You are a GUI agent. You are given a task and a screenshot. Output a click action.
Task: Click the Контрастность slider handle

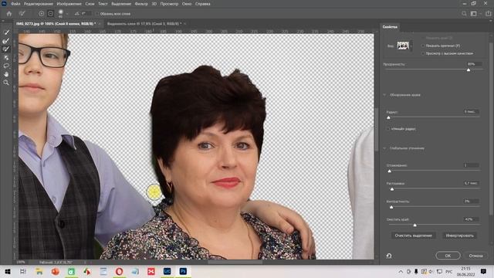click(x=391, y=207)
